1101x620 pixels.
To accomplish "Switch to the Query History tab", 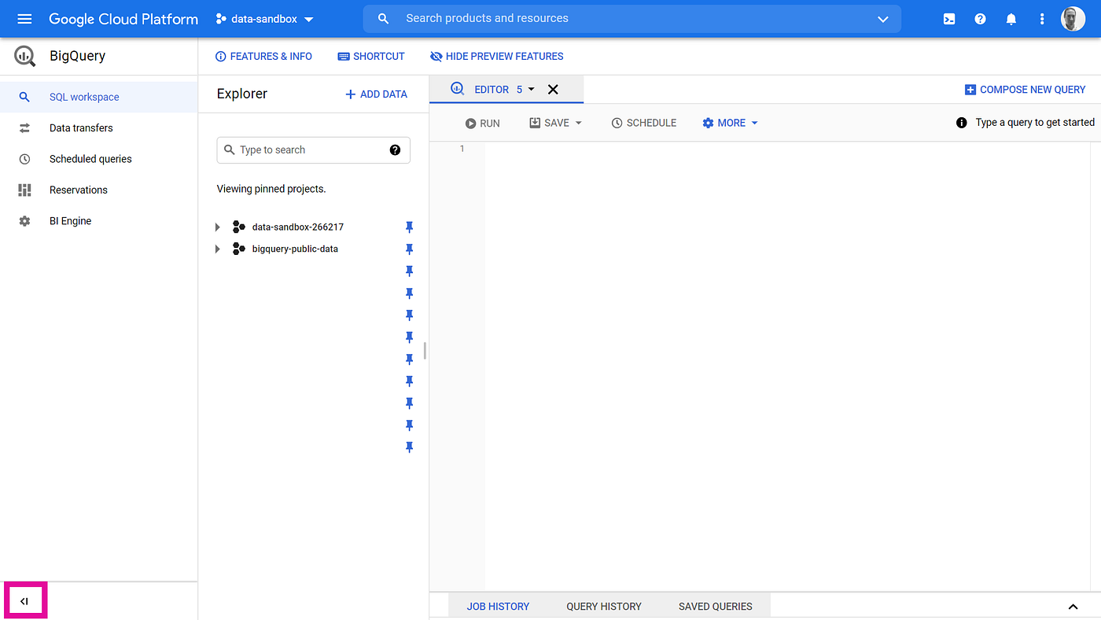I will (603, 606).
